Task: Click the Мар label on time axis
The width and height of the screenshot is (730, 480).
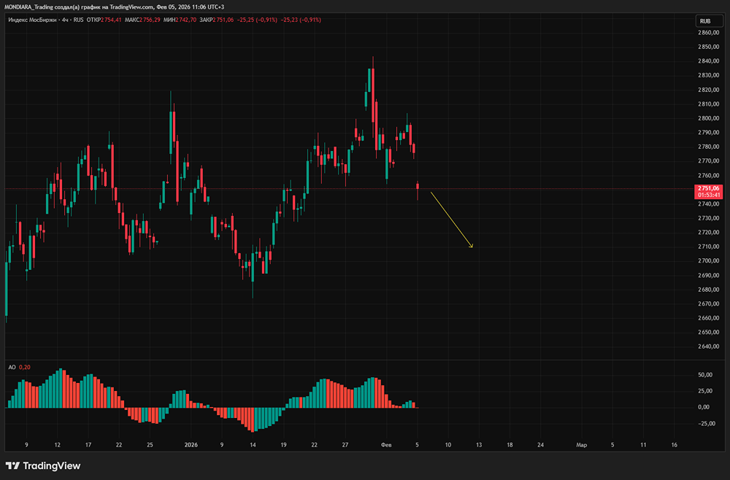Action: coord(581,444)
